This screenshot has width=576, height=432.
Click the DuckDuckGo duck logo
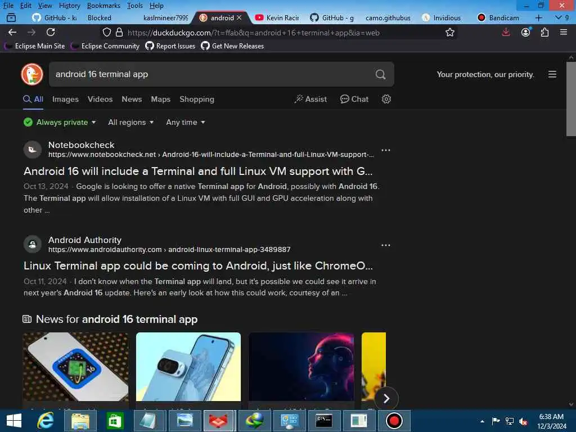pos(32,74)
